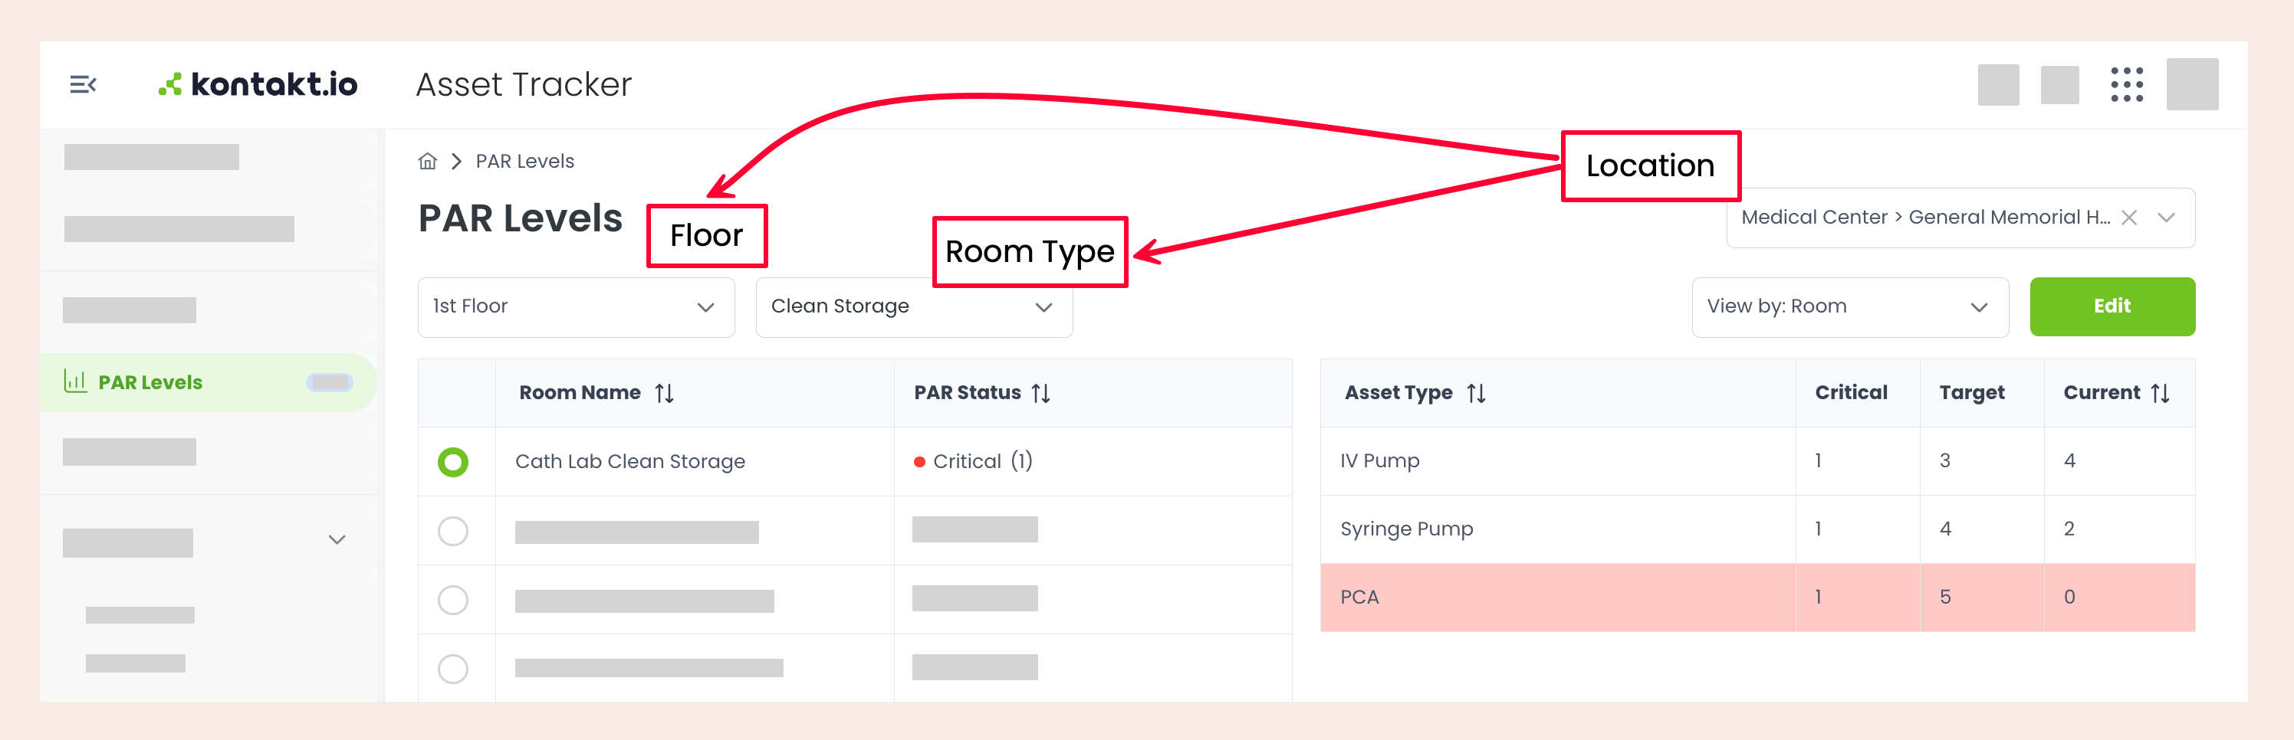Open the Clean Storage room type dropdown
2294x740 pixels.
tap(914, 307)
